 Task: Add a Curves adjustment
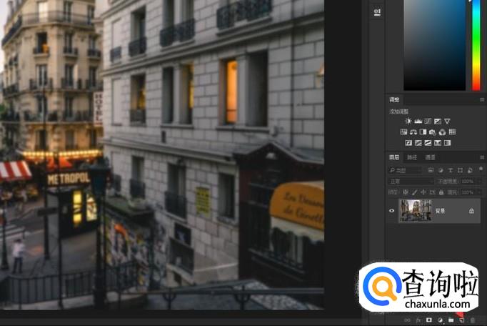click(428, 121)
